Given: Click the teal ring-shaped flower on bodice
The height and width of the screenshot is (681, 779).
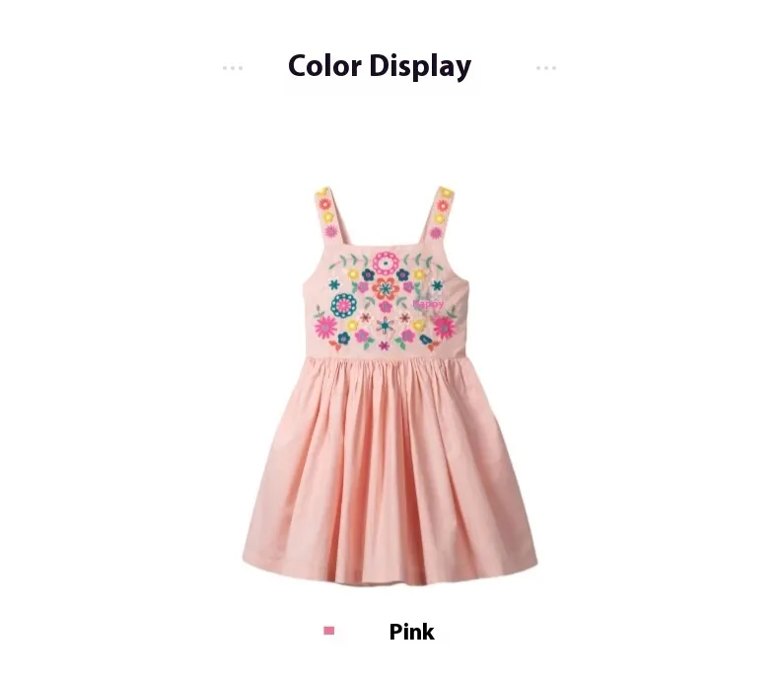Looking at the screenshot, I should 343,306.
